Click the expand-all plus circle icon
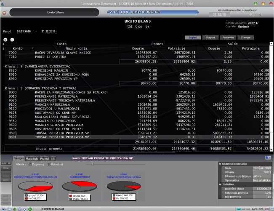Image resolution: width=274 pixels, height=211 pixels. pyautogui.click(x=5, y=40)
